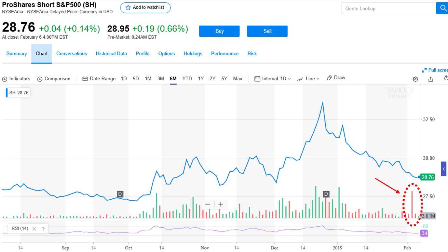Select the 6M chart range
448x252 pixels.
coord(173,79)
